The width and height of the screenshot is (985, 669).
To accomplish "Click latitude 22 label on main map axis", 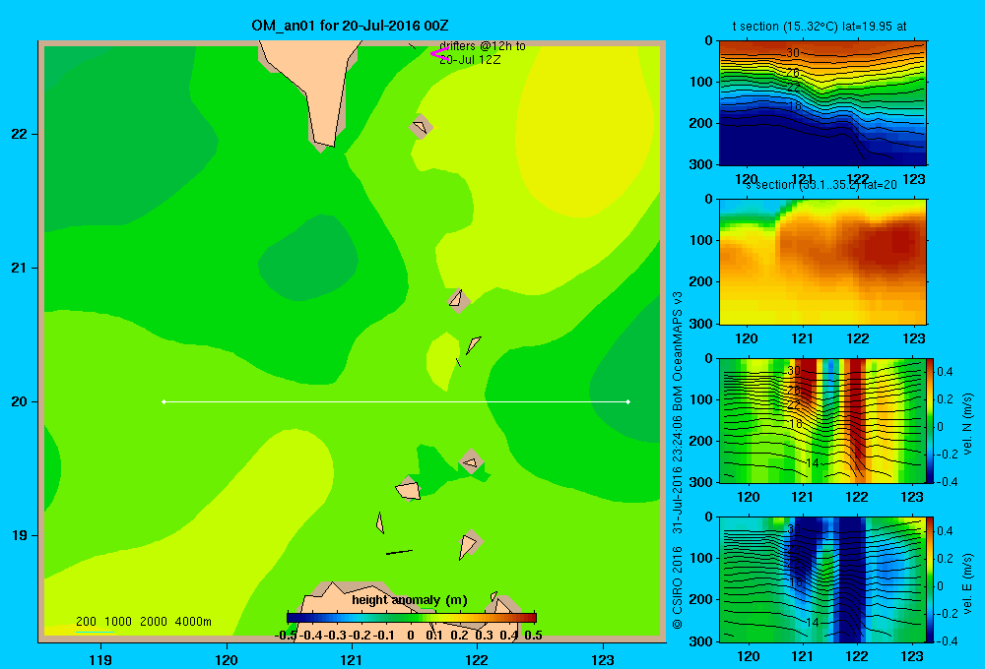I will [x=20, y=135].
